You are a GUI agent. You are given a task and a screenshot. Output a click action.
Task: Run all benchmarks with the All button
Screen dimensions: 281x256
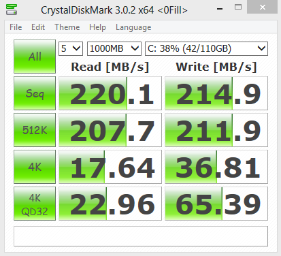pyautogui.click(x=35, y=57)
